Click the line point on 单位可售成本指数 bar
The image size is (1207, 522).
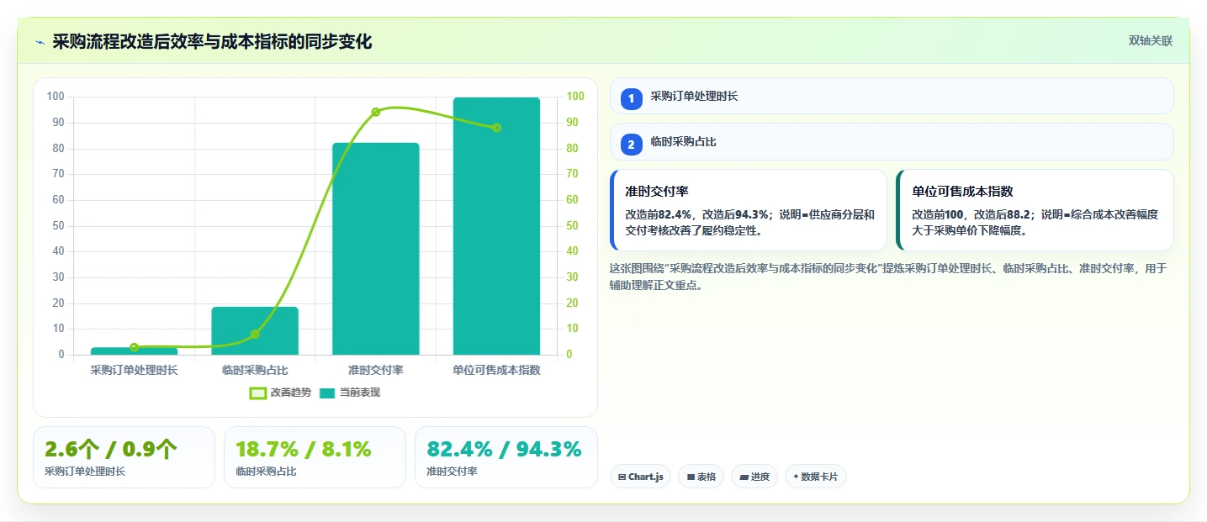click(496, 128)
